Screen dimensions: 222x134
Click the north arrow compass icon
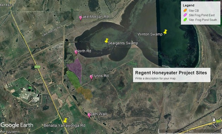click(x=214, y=122)
